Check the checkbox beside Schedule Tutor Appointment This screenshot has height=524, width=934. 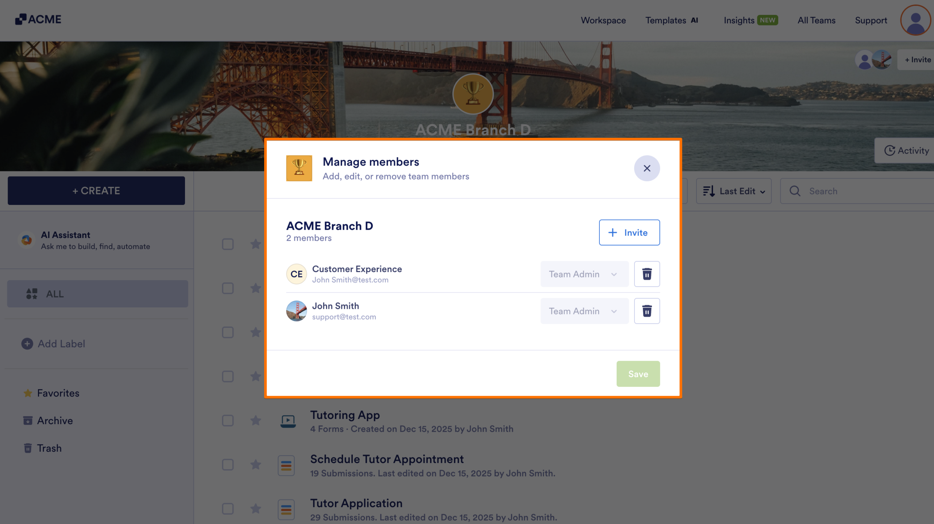[x=228, y=465]
